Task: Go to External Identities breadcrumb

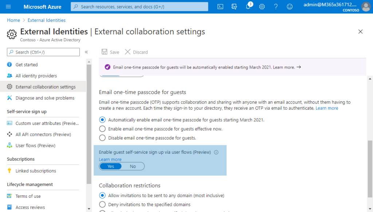Action: click(47, 20)
